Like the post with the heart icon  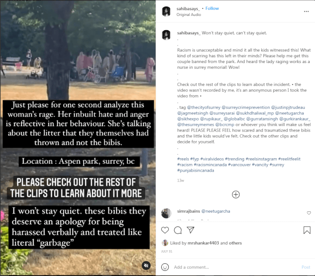click(165, 230)
